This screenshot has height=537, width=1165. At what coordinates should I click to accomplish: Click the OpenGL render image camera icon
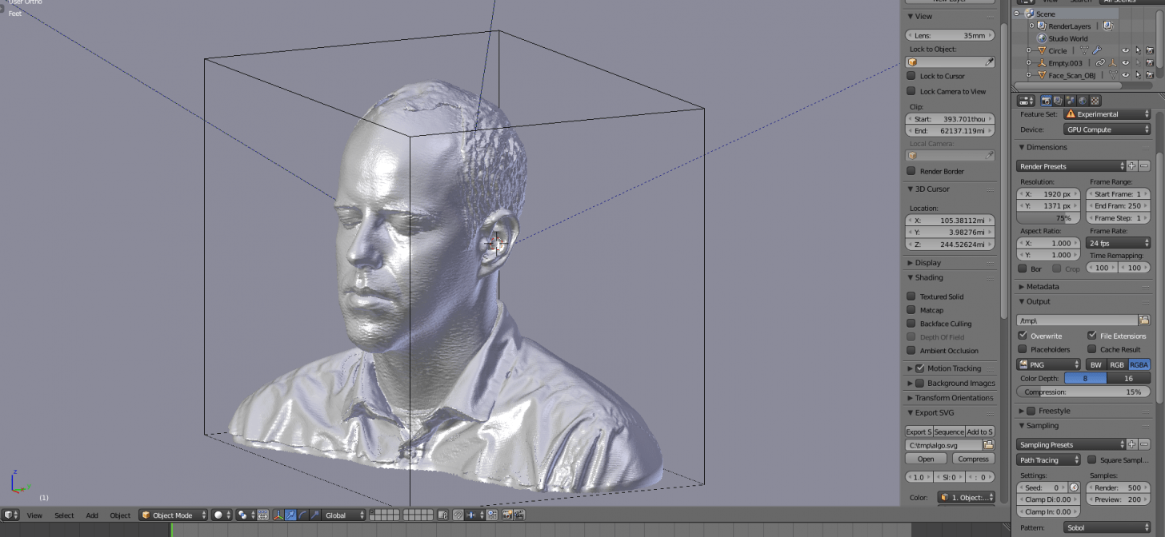point(507,515)
